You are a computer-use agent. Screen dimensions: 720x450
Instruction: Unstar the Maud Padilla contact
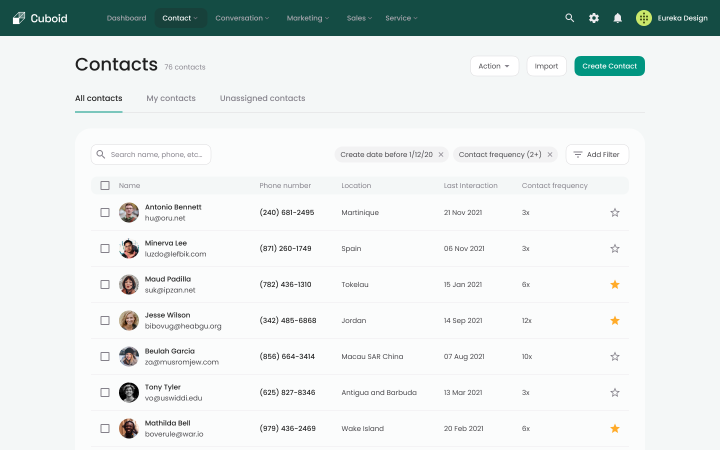[x=615, y=284]
